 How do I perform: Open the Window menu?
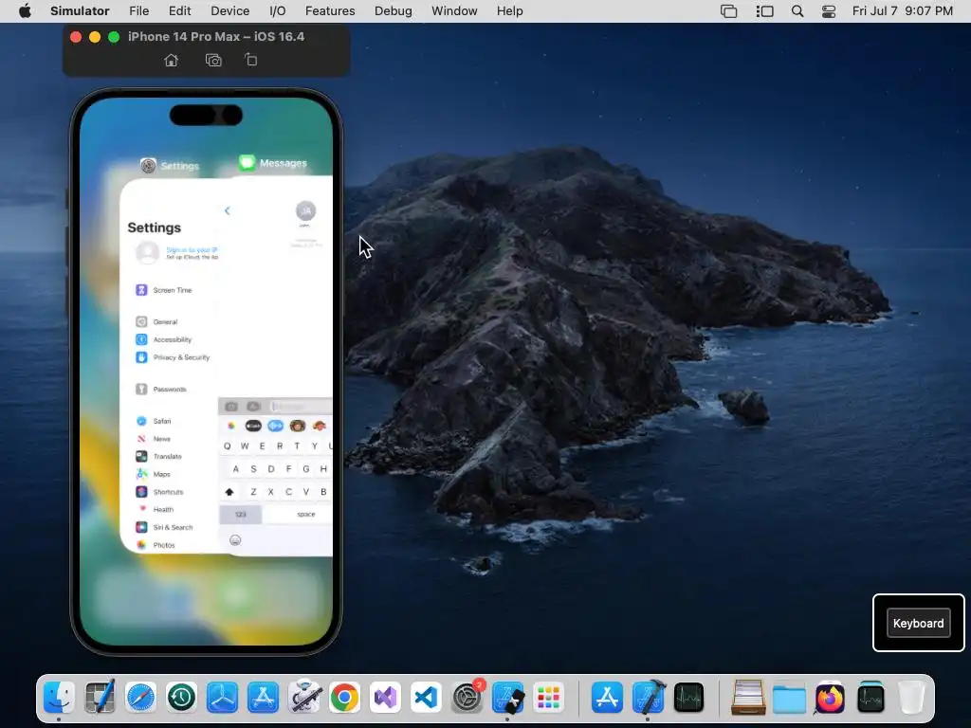coord(454,11)
